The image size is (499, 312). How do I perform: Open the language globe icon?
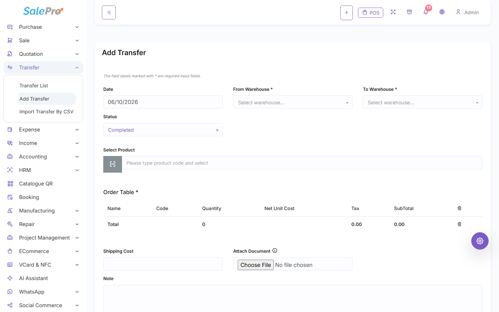point(442,12)
